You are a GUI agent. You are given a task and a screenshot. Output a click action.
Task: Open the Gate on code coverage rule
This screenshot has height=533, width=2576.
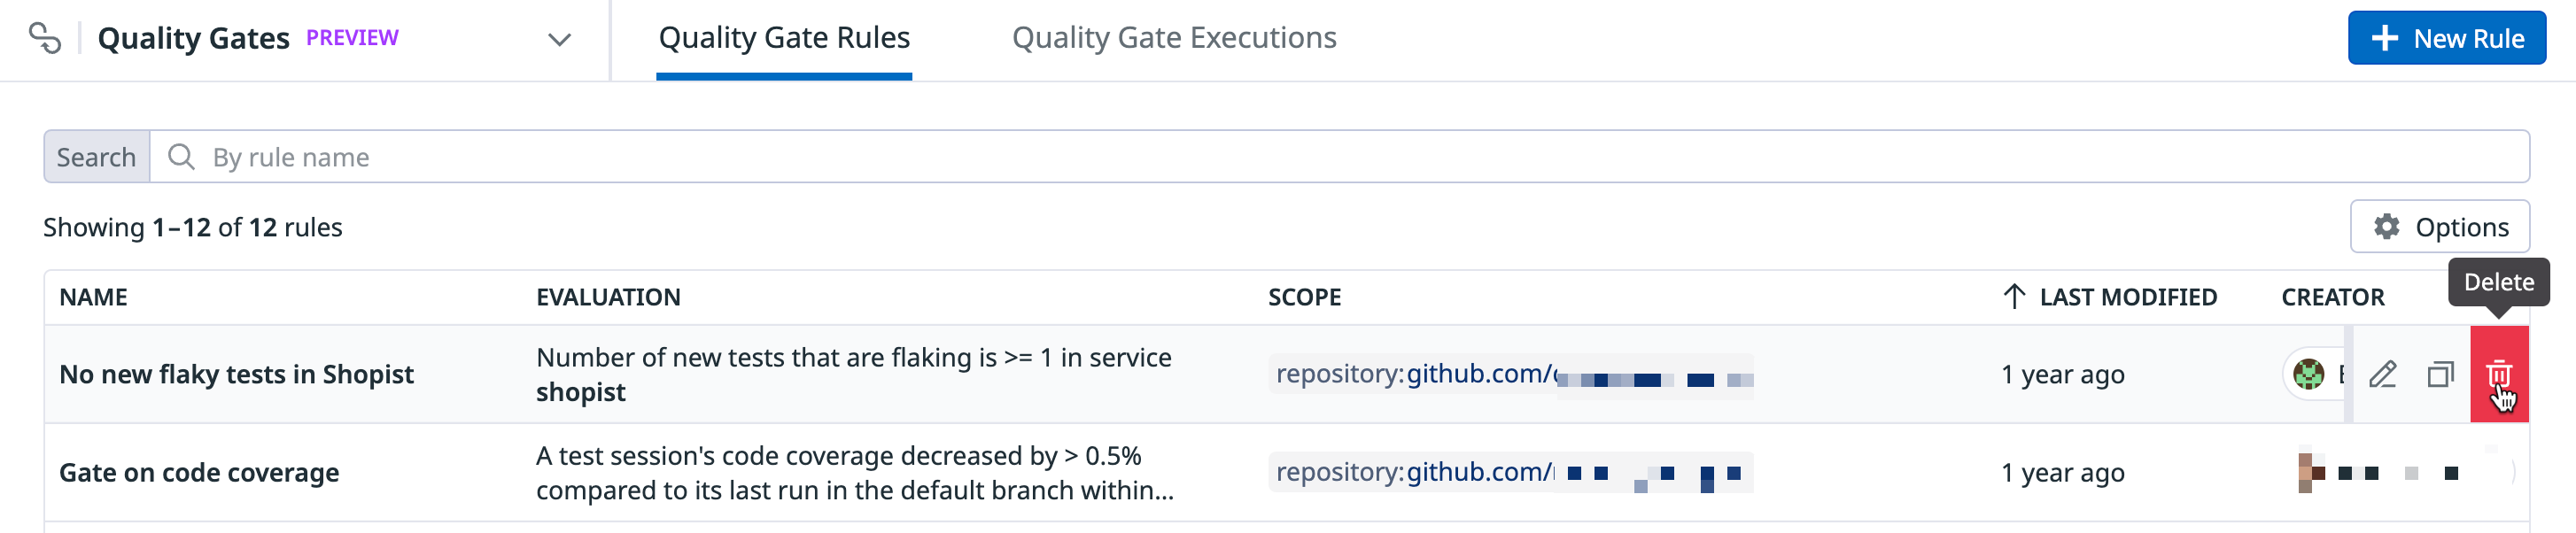click(x=199, y=472)
